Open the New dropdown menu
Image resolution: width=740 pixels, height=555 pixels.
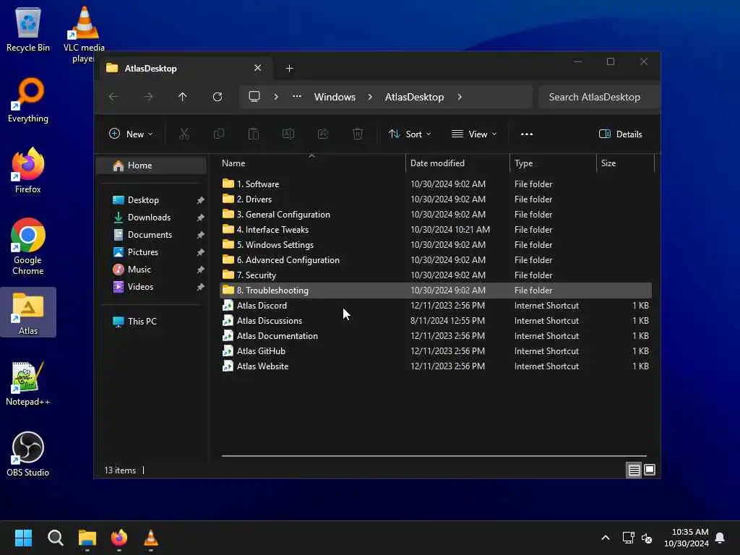pyautogui.click(x=131, y=134)
